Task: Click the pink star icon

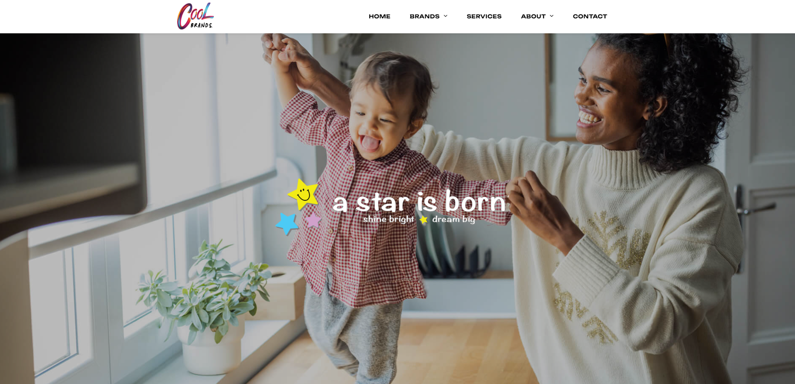Action: [313, 220]
